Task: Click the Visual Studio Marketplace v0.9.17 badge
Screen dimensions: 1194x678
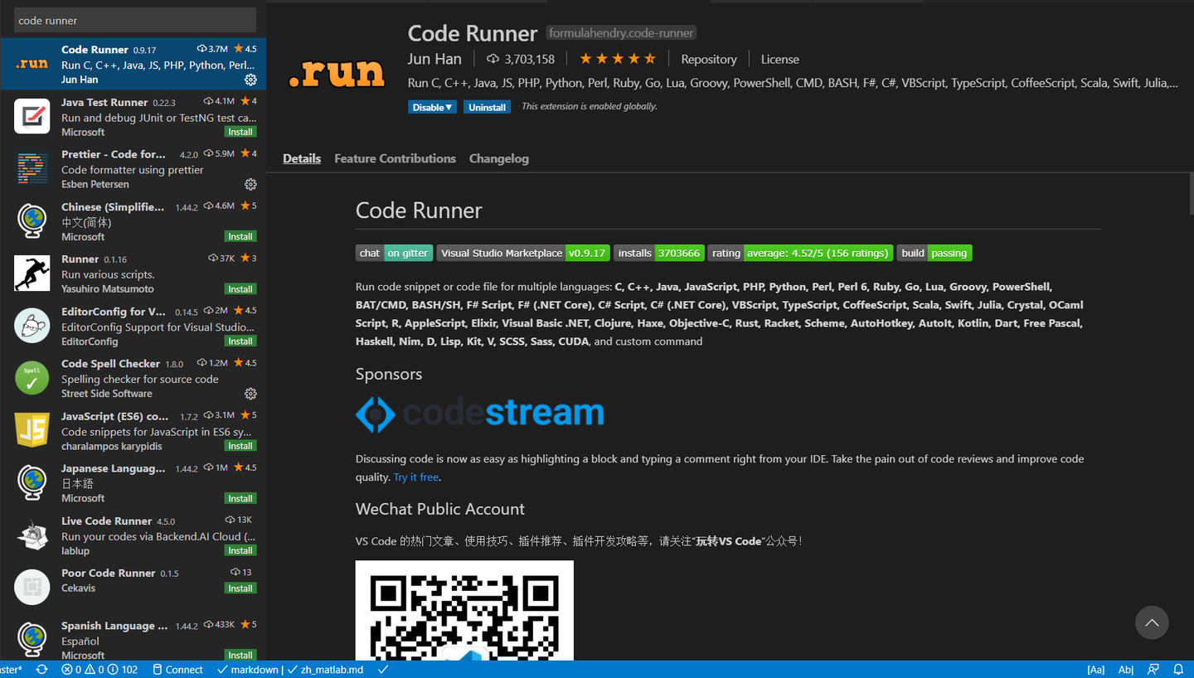Action: pos(523,253)
